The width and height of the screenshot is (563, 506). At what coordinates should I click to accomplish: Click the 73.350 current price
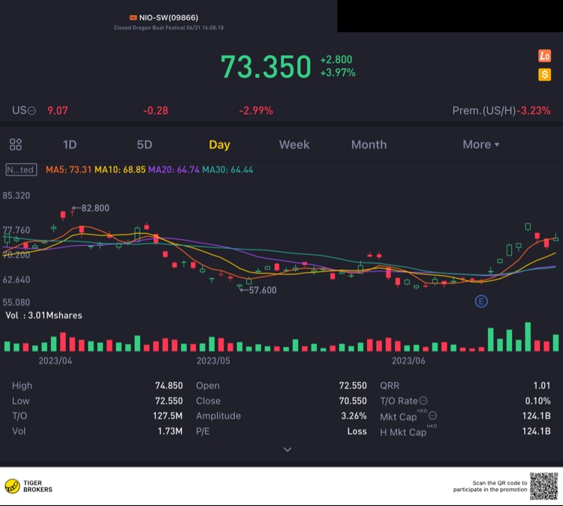point(266,67)
